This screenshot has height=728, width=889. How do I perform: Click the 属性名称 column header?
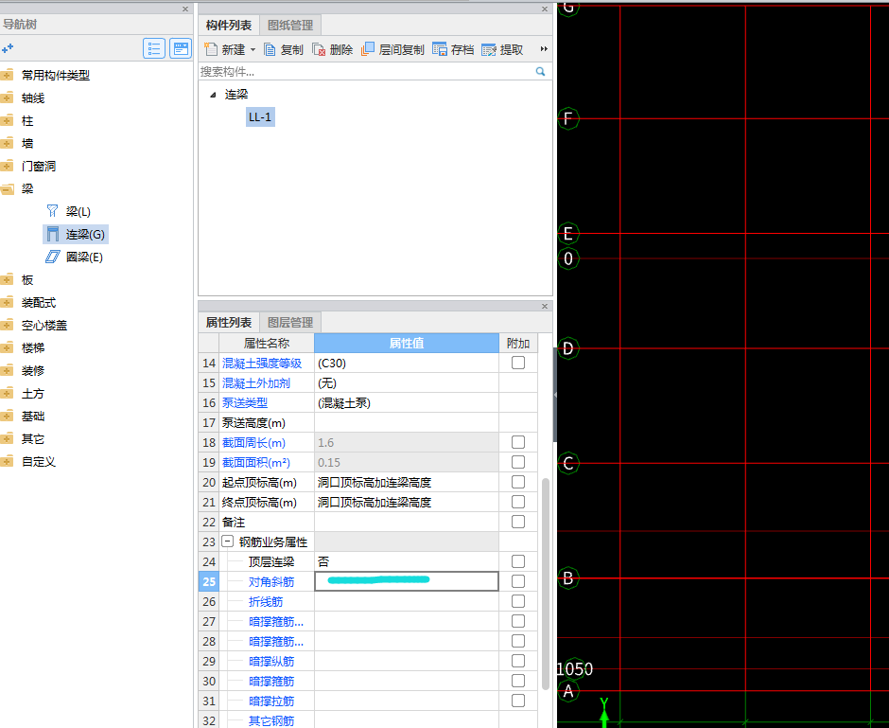(267, 343)
